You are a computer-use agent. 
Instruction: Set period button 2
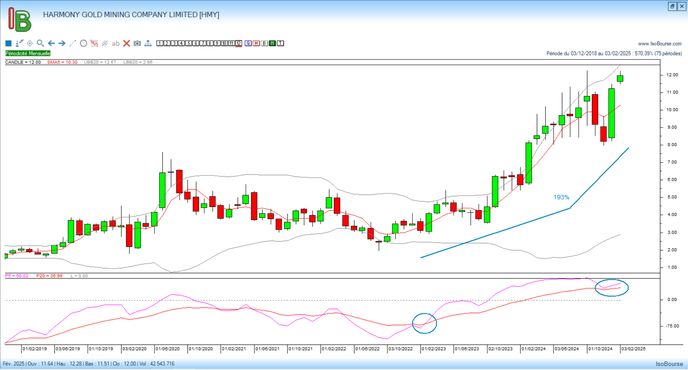(167, 43)
